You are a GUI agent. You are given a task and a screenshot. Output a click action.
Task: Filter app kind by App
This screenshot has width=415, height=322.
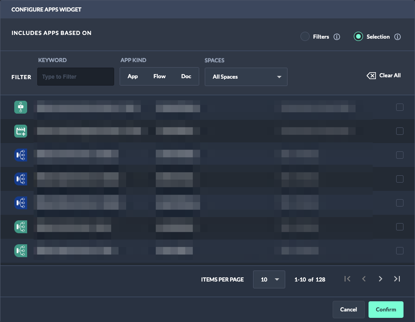point(133,76)
